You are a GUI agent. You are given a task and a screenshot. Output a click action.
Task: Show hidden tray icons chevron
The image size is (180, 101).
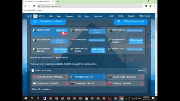126,98
